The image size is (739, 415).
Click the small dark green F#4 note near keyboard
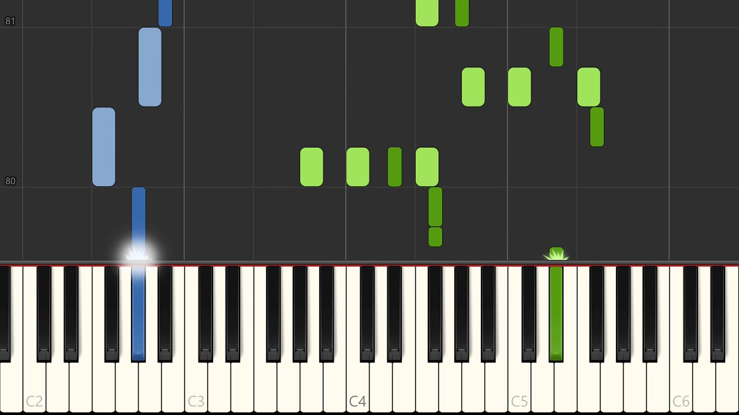[x=435, y=237]
